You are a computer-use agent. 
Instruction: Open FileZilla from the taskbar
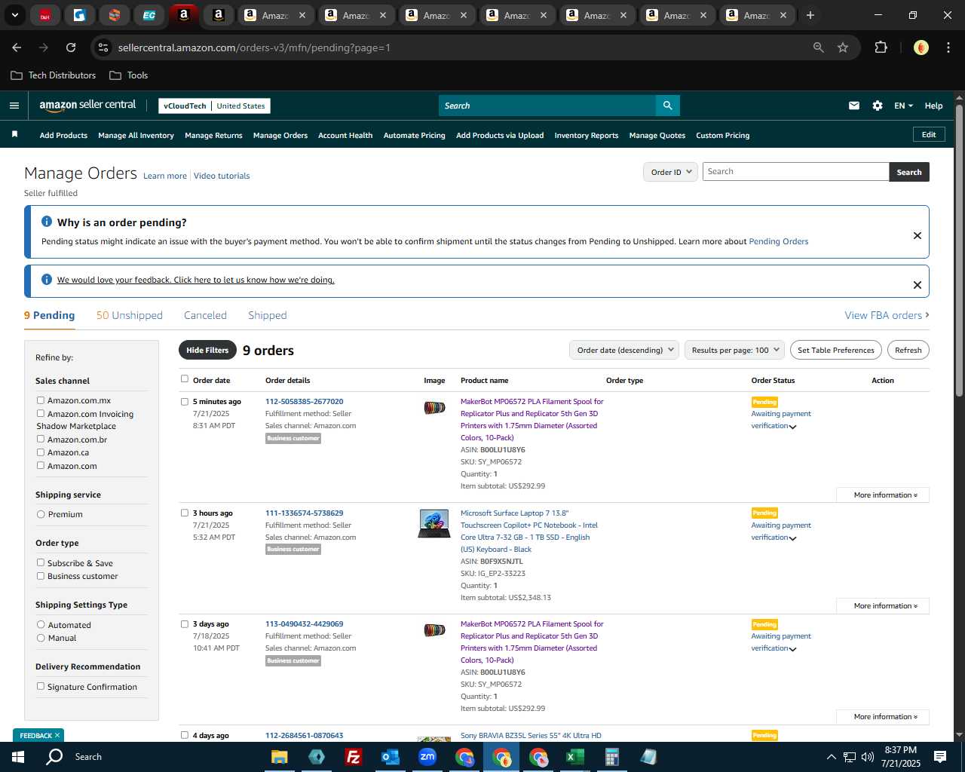[x=353, y=757]
